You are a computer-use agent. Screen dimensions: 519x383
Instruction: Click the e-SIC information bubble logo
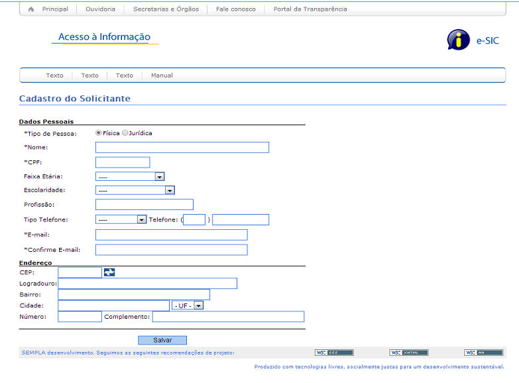[x=458, y=40]
